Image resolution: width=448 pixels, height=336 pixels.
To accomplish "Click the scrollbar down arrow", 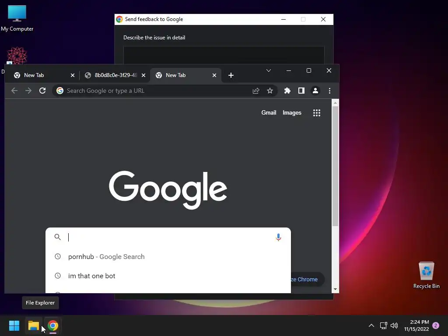I will point(336,289).
